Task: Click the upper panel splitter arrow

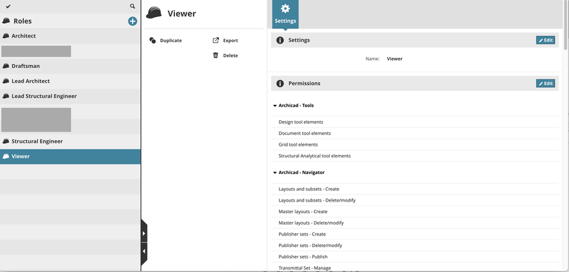Action: 144,234
